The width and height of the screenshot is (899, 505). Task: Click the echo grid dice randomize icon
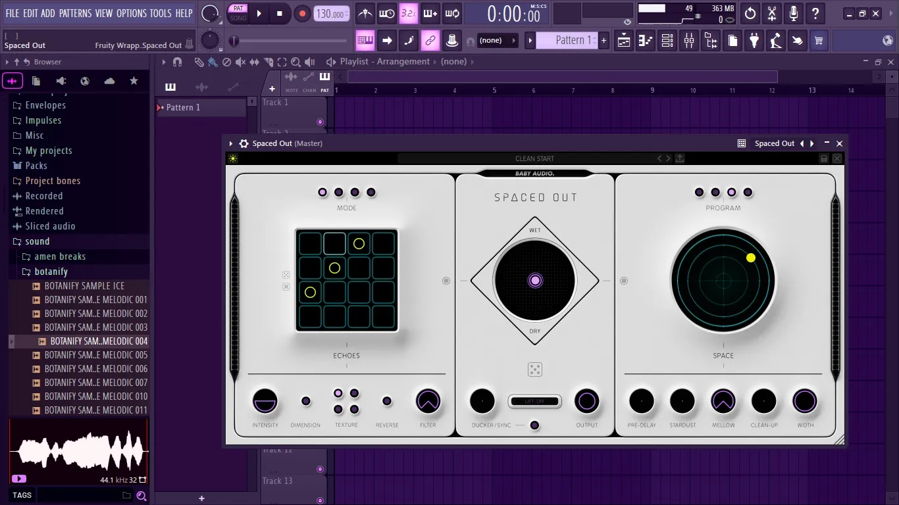coord(286,275)
